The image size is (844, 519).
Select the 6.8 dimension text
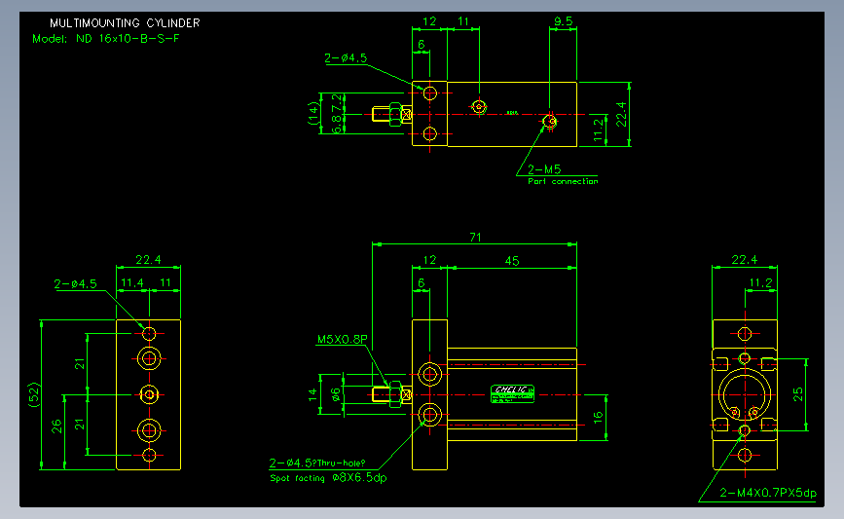(x=337, y=125)
